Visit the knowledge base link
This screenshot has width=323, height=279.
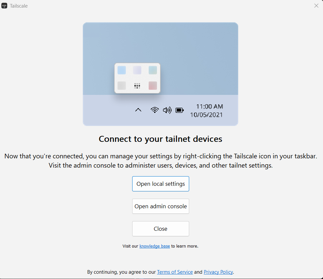click(155, 246)
